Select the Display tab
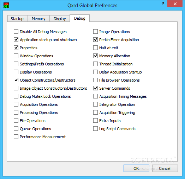Image resolution: width=185 pixels, height=179 pixels. (60, 19)
